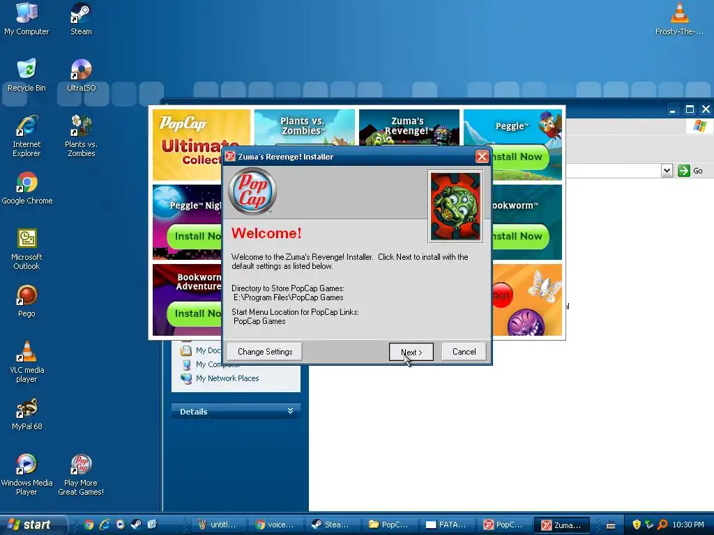Open the Frosty-The VLC file icon
Screen dimensions: 714x535
(679, 19)
